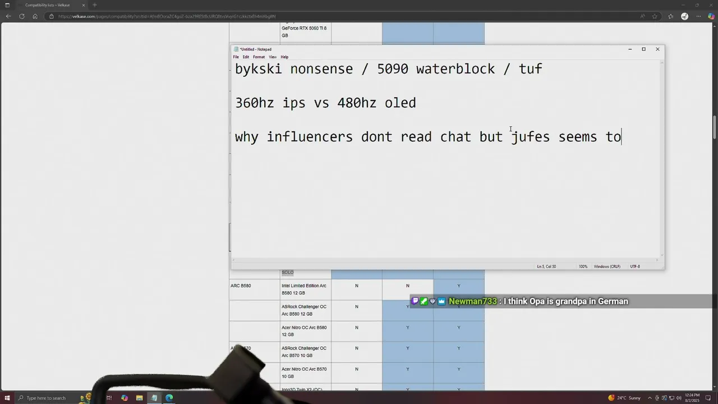Open the View menu in Notepad

pos(273,57)
